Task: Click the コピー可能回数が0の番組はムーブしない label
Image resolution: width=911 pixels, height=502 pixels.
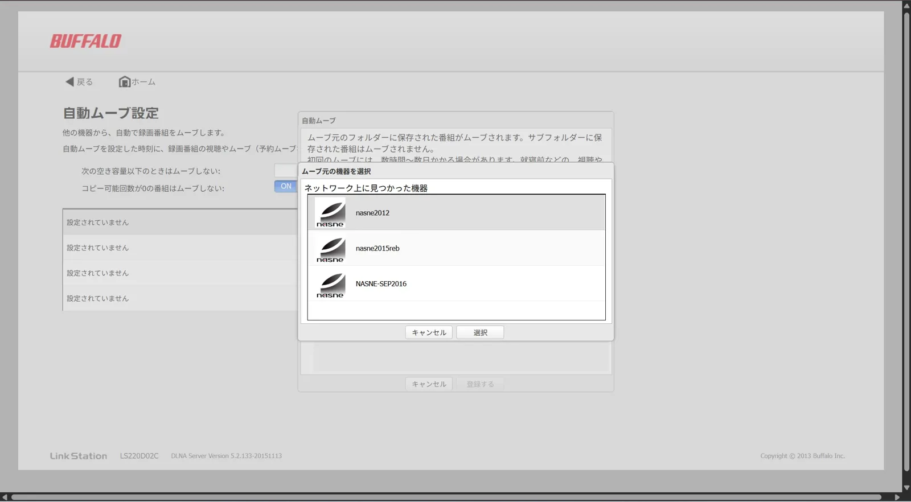Action: click(153, 188)
